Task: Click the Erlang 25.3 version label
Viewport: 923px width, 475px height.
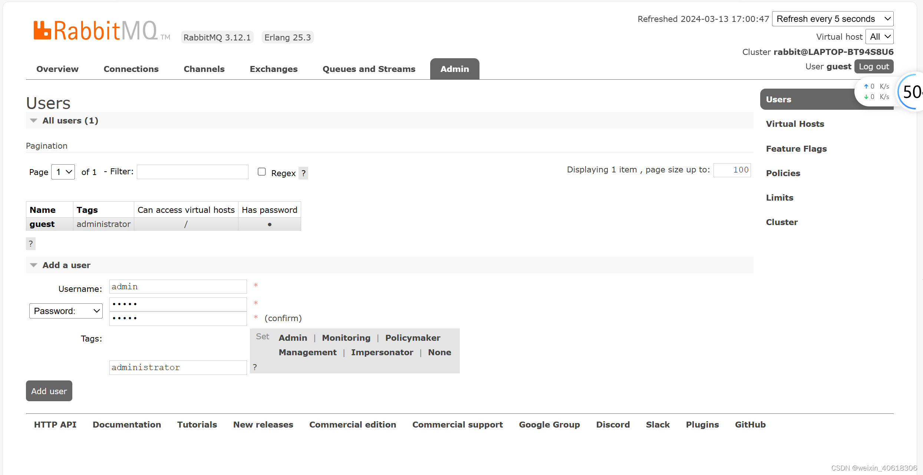Action: [287, 37]
